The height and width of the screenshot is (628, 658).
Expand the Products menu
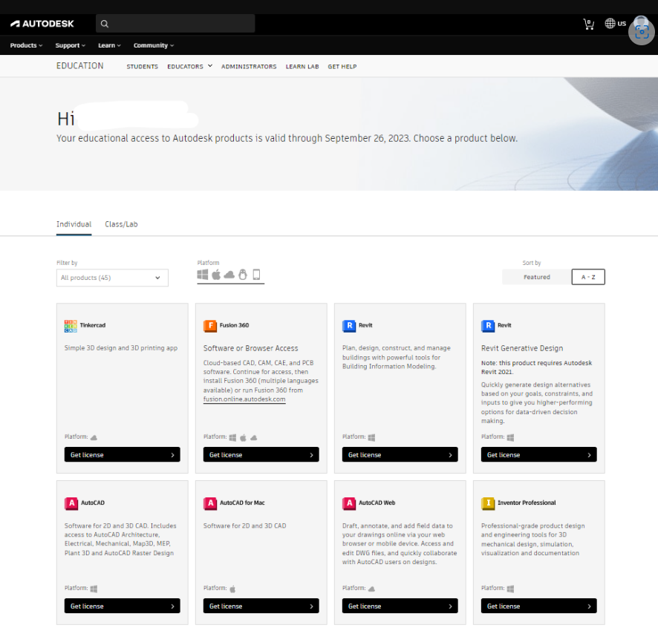[26, 45]
